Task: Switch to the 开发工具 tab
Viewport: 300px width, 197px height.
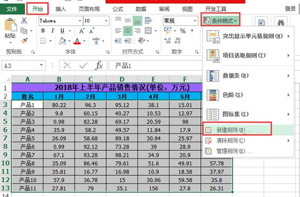Action: [x=216, y=9]
